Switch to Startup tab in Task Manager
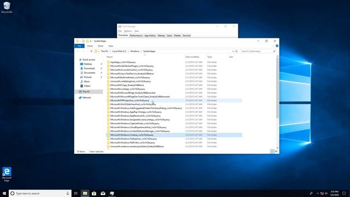Image resolution: width=350 pixels, height=197 pixels. pyautogui.click(x=161, y=36)
